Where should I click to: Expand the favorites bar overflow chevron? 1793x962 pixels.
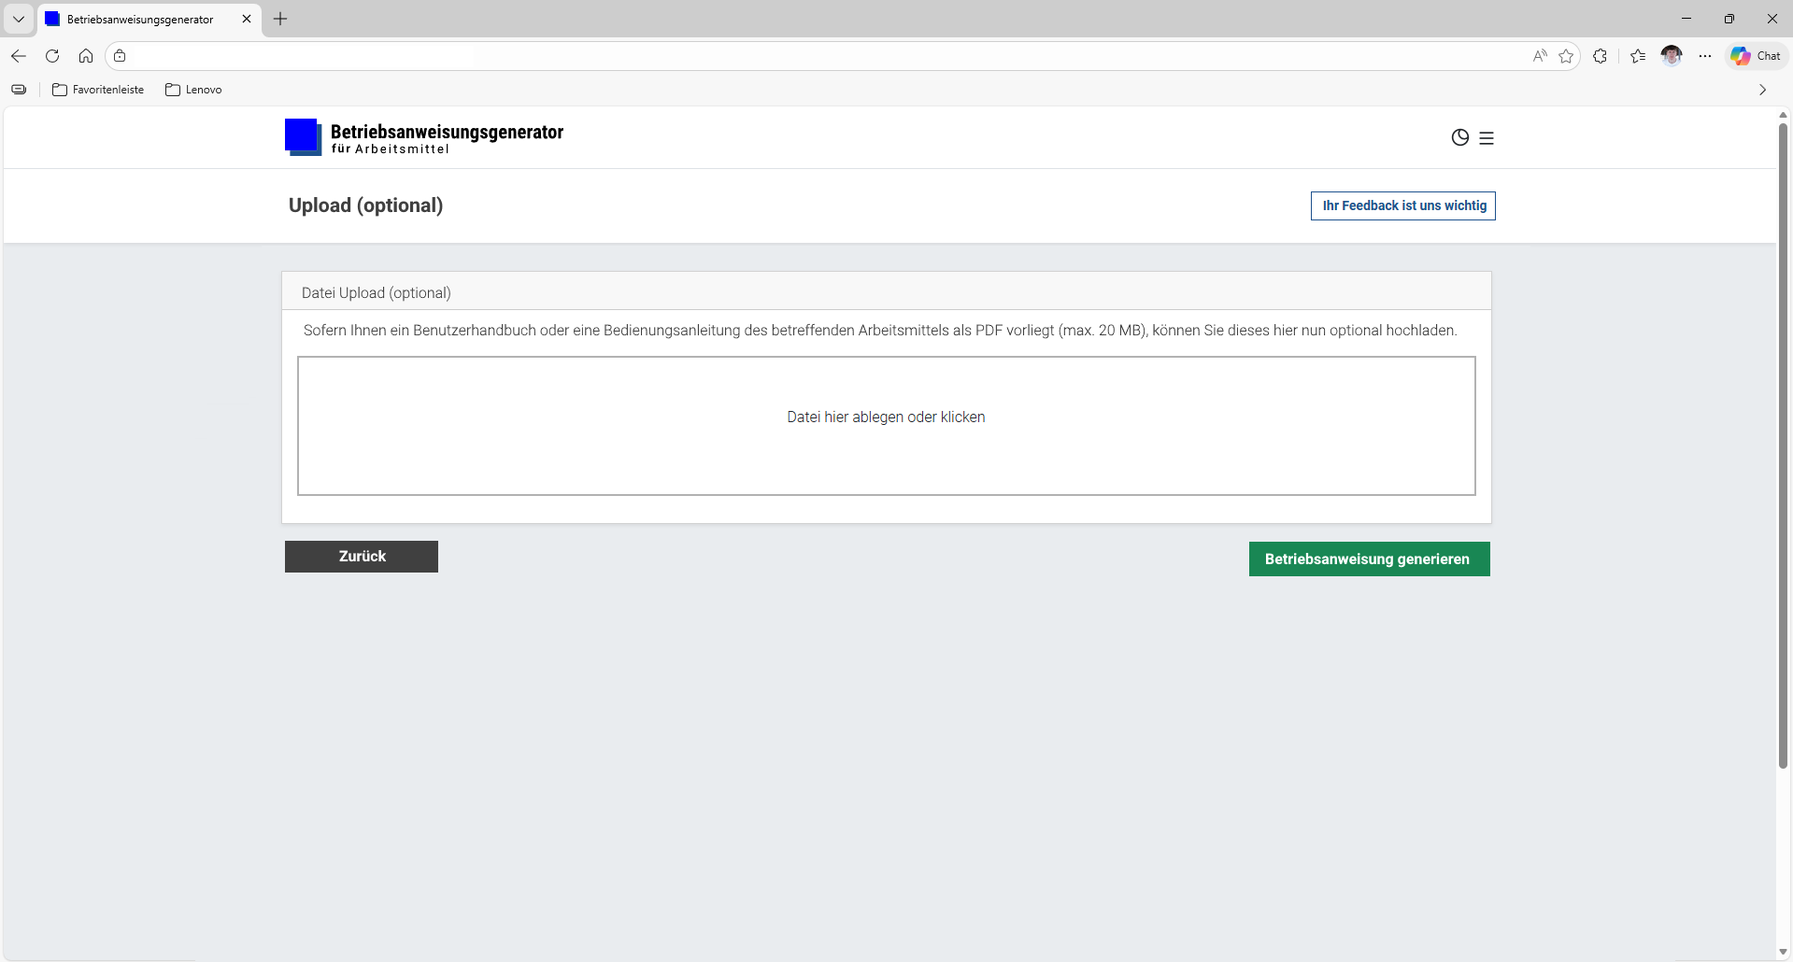(1762, 90)
